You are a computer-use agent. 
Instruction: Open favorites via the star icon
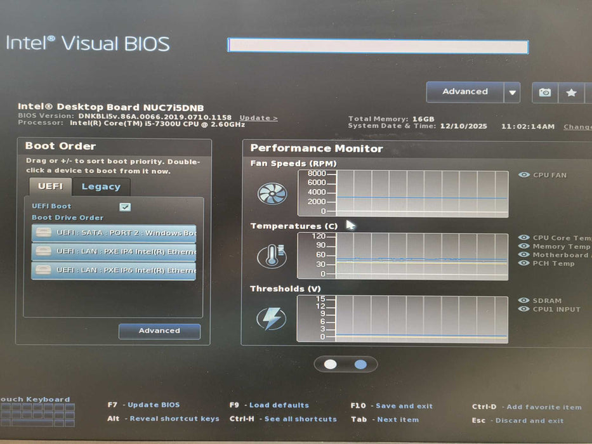pos(570,93)
